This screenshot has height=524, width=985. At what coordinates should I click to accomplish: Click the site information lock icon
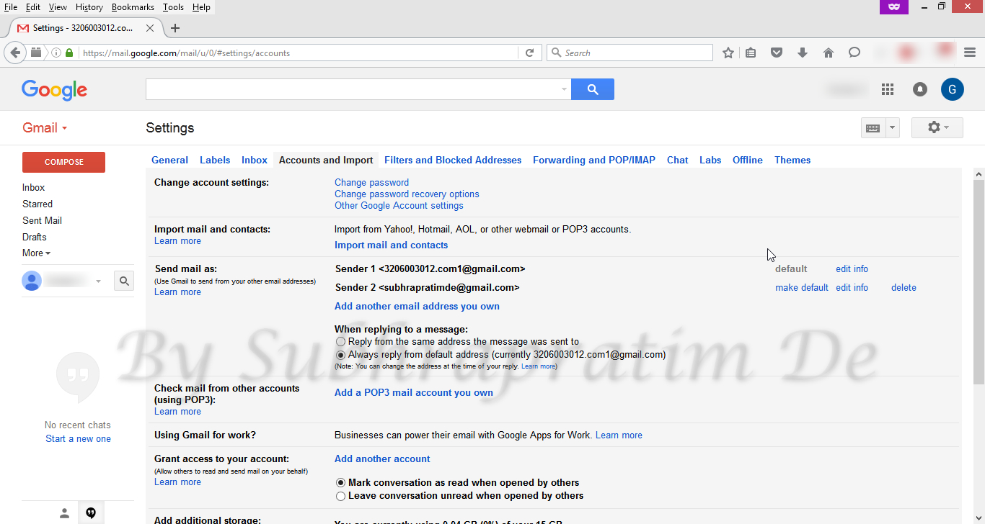click(x=69, y=53)
